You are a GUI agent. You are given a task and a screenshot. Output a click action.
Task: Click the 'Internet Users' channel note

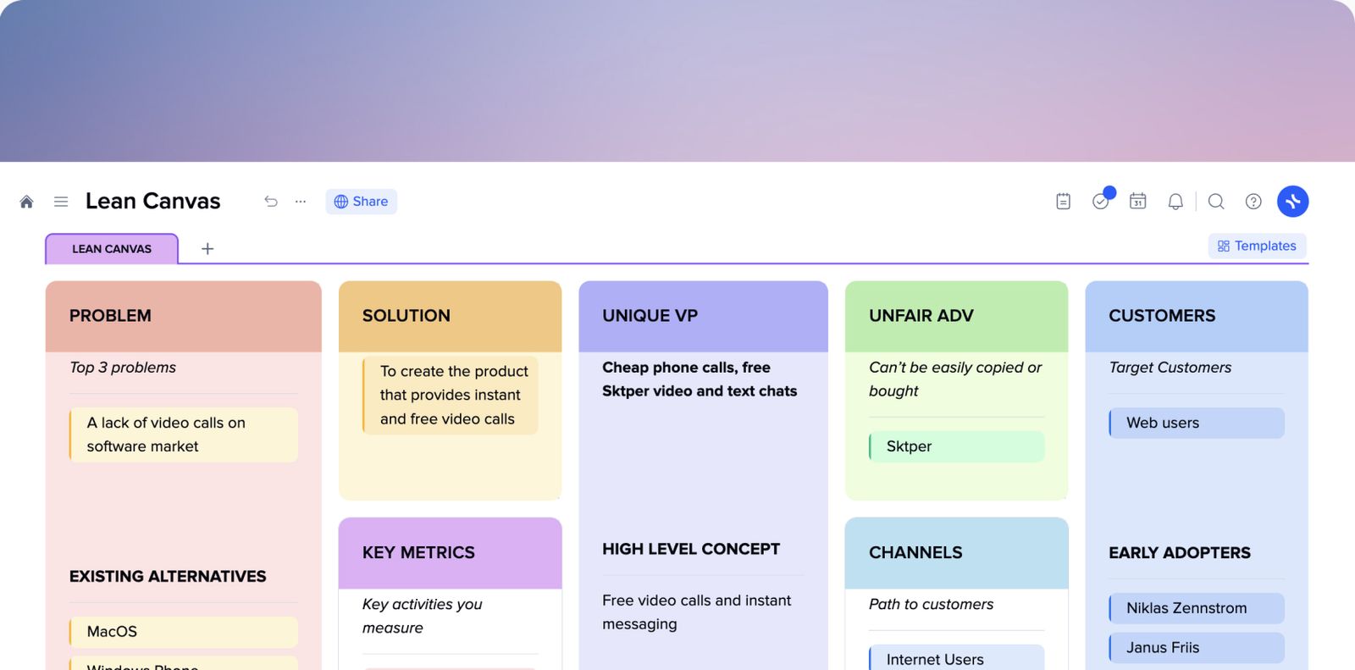tap(956, 658)
